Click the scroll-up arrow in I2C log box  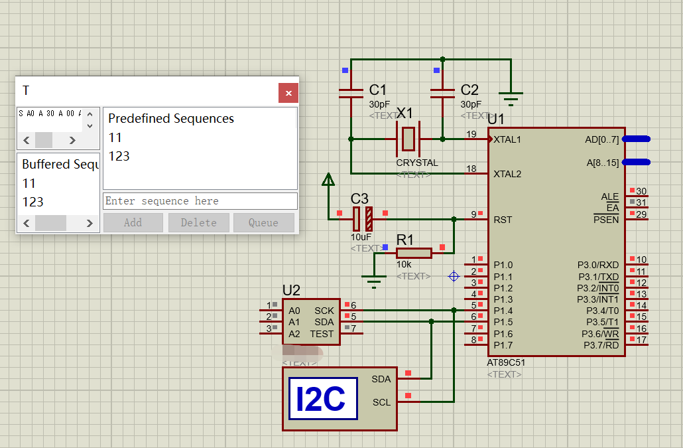pyautogui.click(x=90, y=114)
